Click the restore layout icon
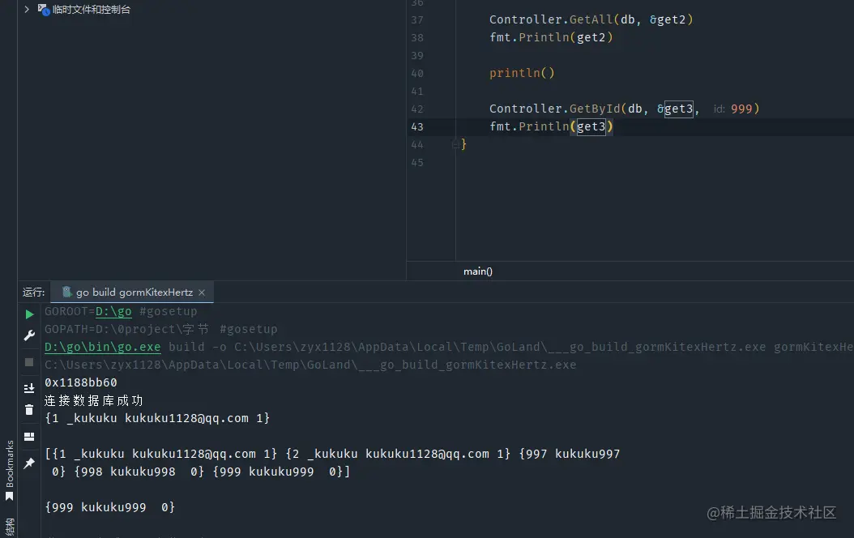 tap(29, 437)
